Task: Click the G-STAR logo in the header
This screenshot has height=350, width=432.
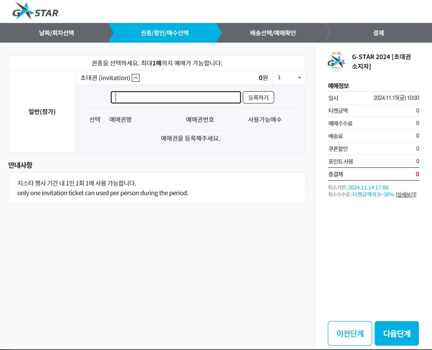Action: point(36,11)
